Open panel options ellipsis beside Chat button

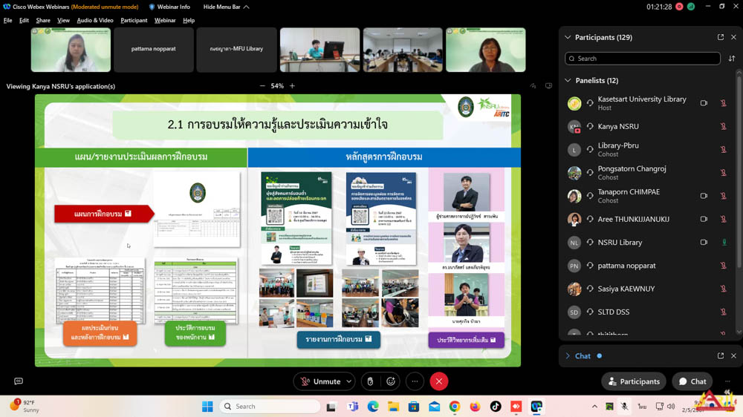(x=727, y=381)
